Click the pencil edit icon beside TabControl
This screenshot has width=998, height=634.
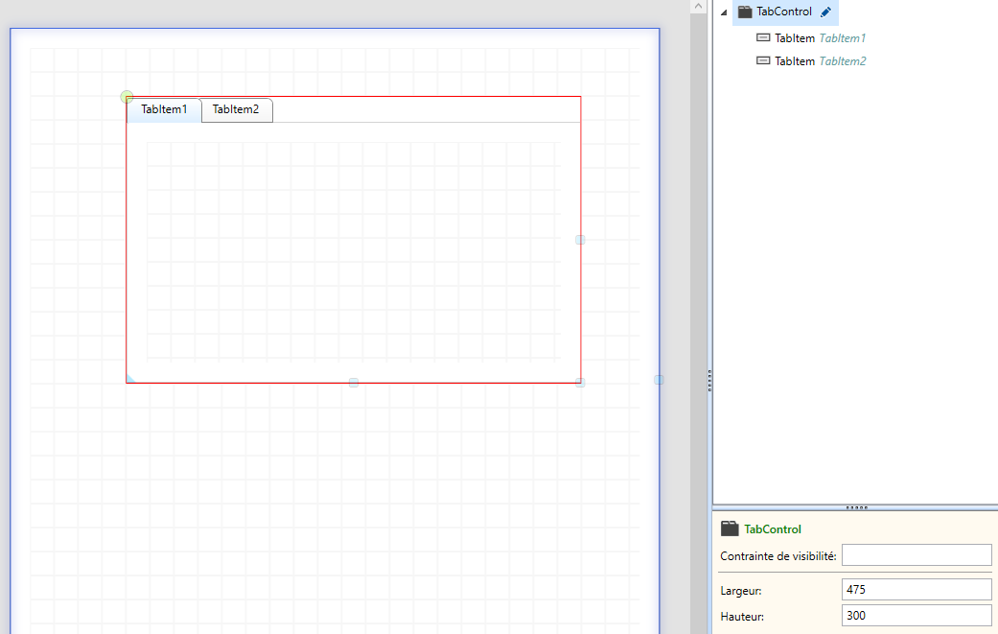pyautogui.click(x=826, y=12)
